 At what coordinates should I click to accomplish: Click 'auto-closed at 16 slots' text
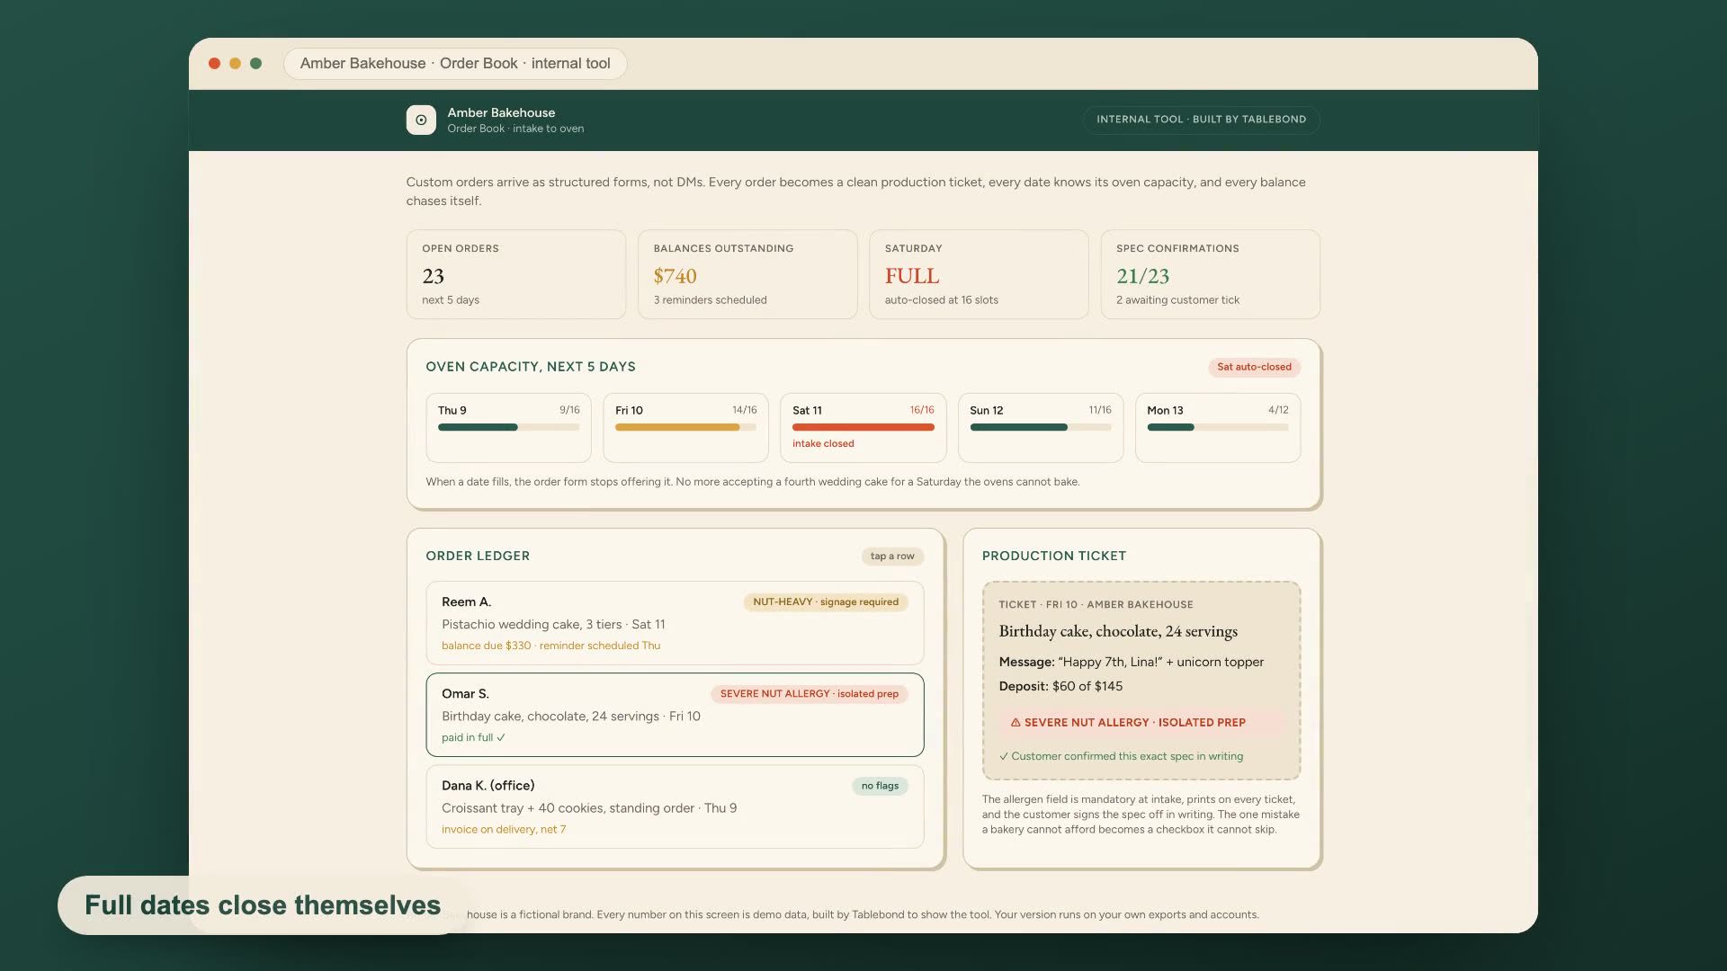[942, 300]
